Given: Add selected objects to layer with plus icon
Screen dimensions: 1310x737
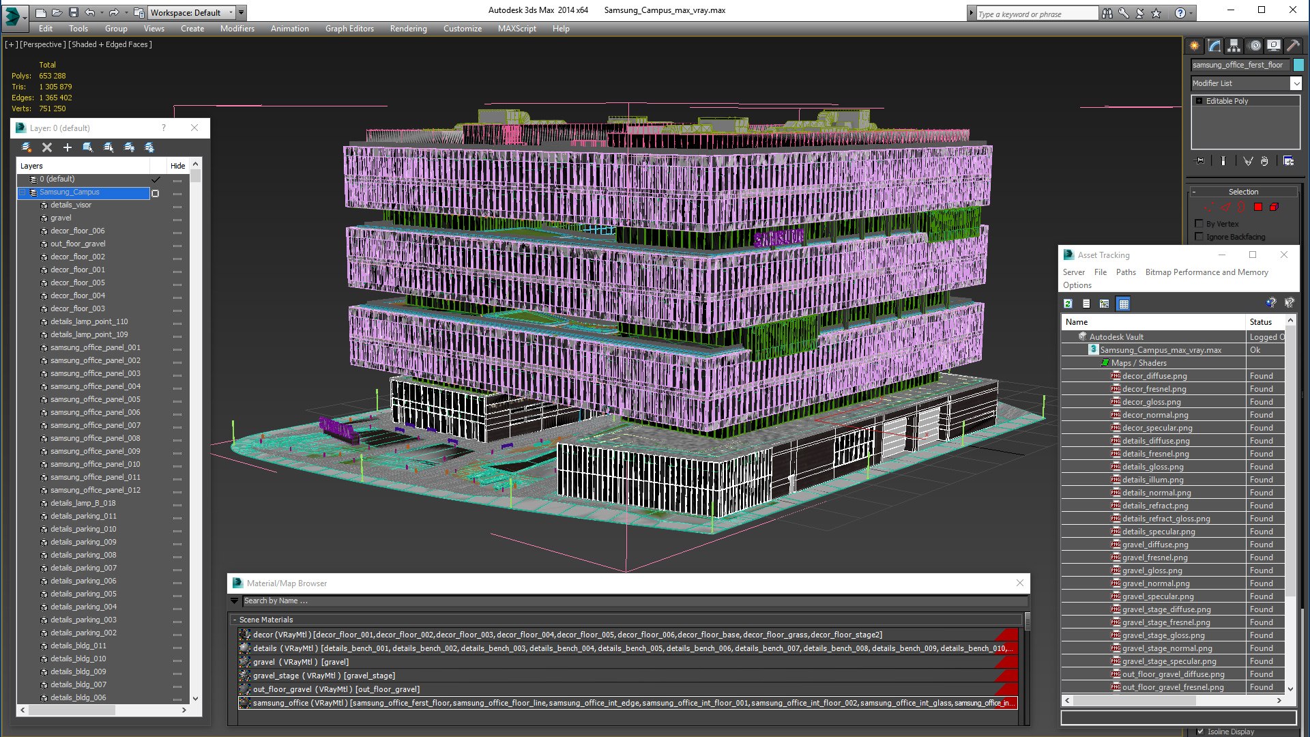Looking at the screenshot, I should click(x=68, y=147).
